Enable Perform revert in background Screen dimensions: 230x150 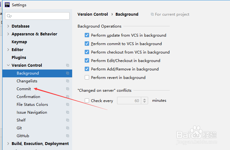click(87, 77)
